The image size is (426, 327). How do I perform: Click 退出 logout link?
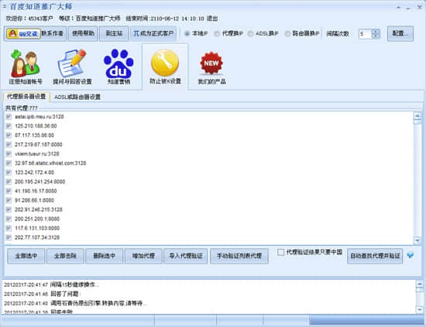pyautogui.click(x=212, y=19)
